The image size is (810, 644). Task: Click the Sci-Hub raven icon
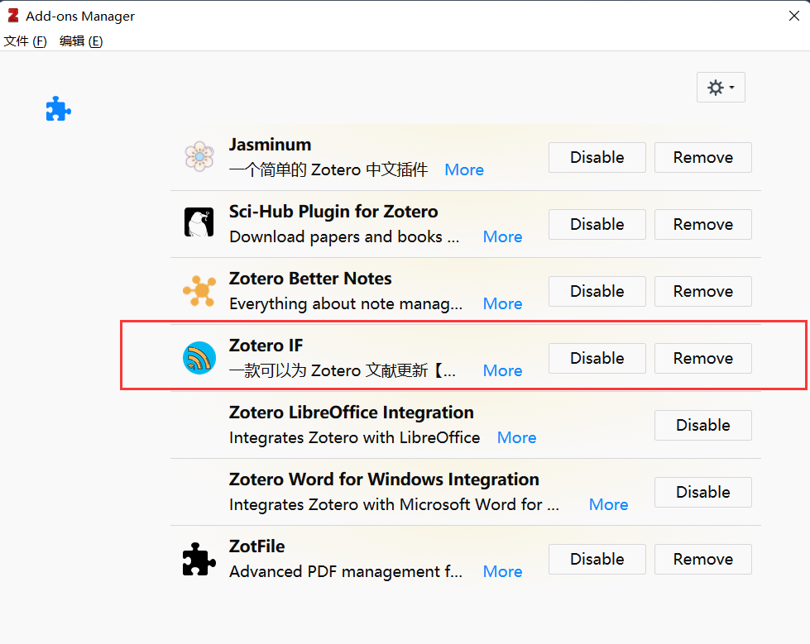(199, 222)
